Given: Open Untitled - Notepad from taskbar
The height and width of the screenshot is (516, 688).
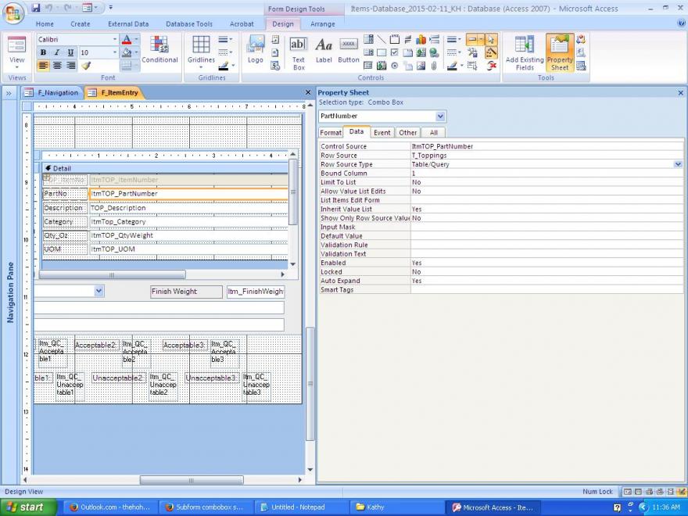Looking at the screenshot, I should (303, 507).
